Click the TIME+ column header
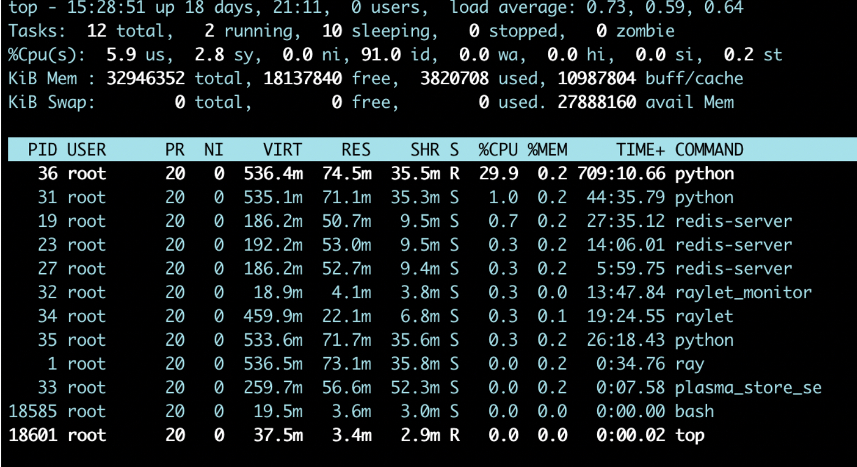Image resolution: width=857 pixels, height=467 pixels. click(641, 150)
